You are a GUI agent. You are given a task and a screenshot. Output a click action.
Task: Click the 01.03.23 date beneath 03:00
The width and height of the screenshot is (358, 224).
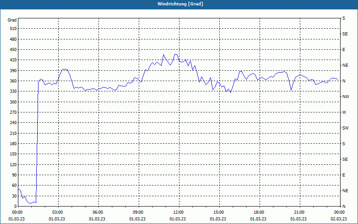click(x=57, y=219)
